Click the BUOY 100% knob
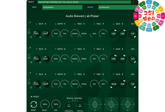 45,104
